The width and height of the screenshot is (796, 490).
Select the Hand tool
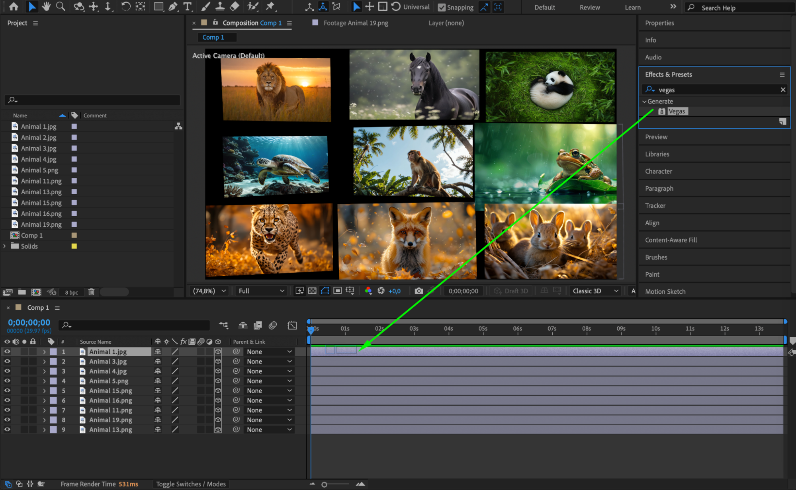[x=46, y=6]
